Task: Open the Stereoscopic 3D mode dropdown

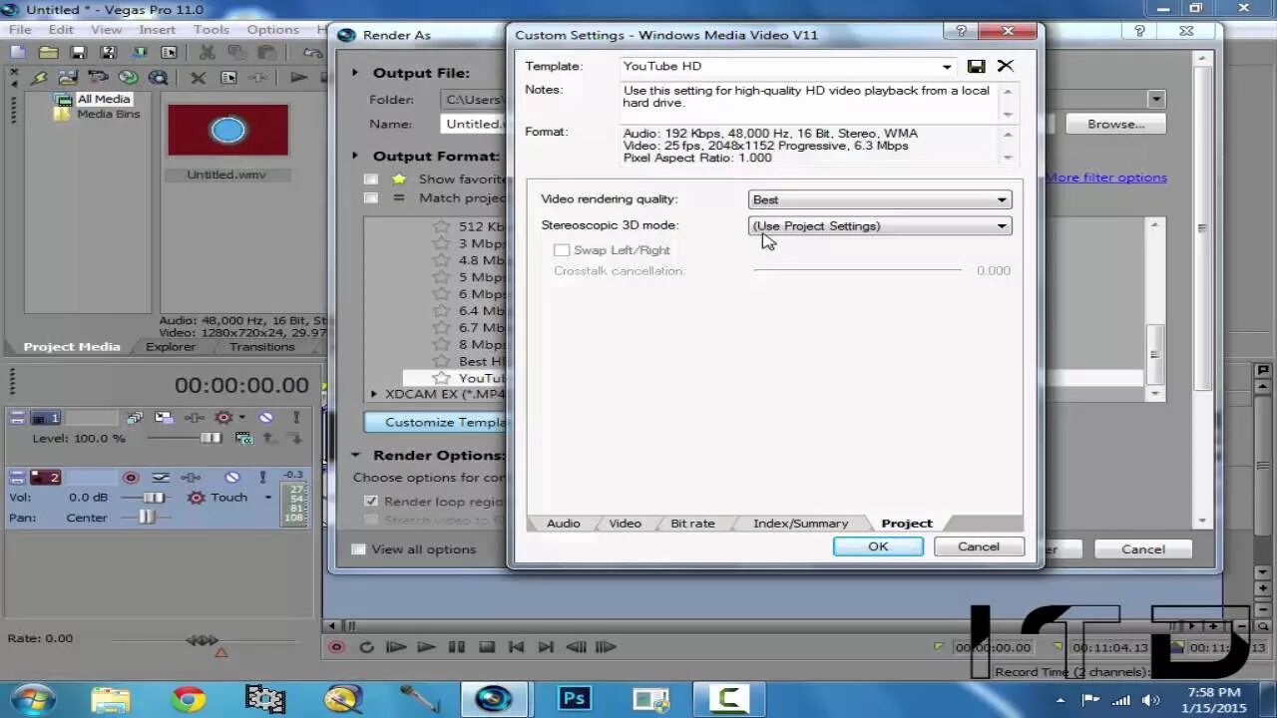Action: (1002, 226)
